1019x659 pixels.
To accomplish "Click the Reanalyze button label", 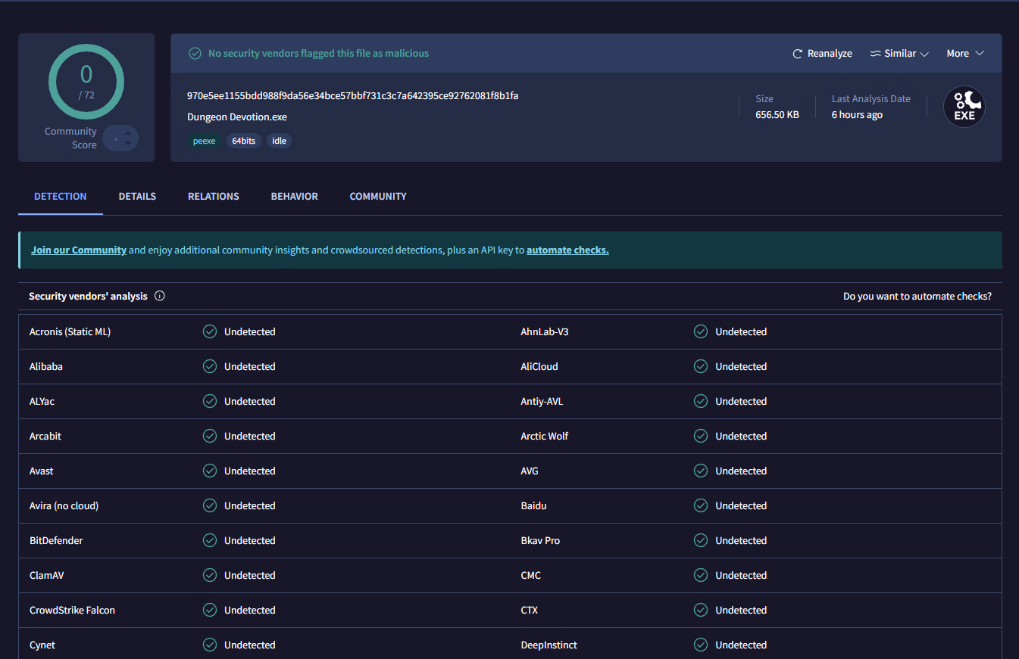I will pyautogui.click(x=830, y=54).
